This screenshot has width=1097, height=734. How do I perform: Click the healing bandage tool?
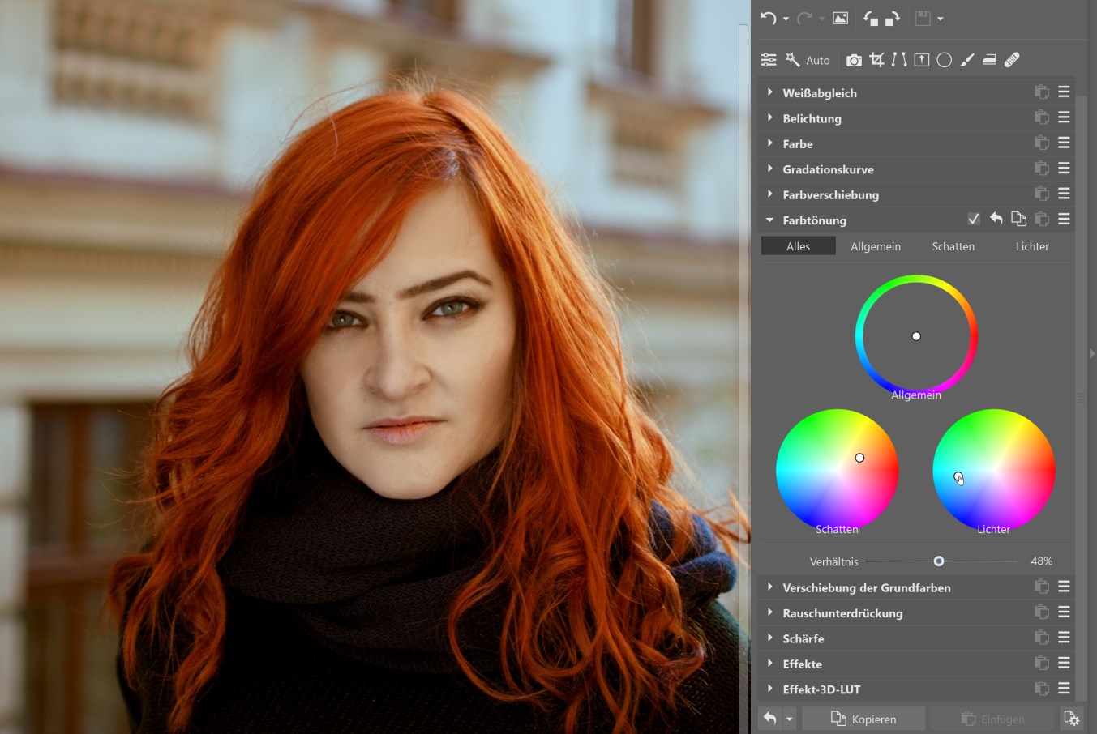coord(1012,60)
